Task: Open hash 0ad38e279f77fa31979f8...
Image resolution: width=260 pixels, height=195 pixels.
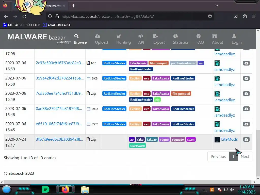Action: 59,109
